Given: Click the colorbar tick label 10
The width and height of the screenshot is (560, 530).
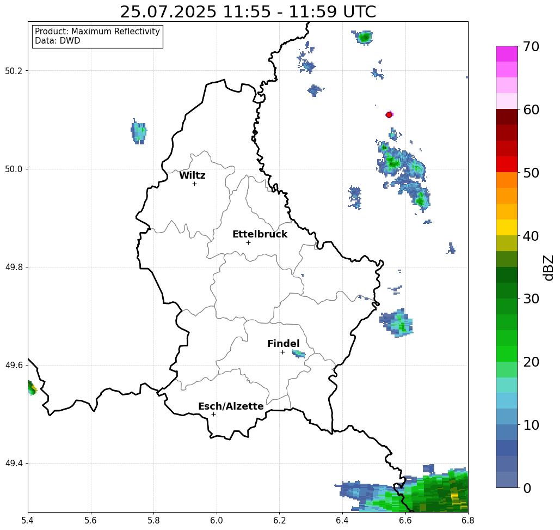Looking at the screenshot, I should (531, 425).
